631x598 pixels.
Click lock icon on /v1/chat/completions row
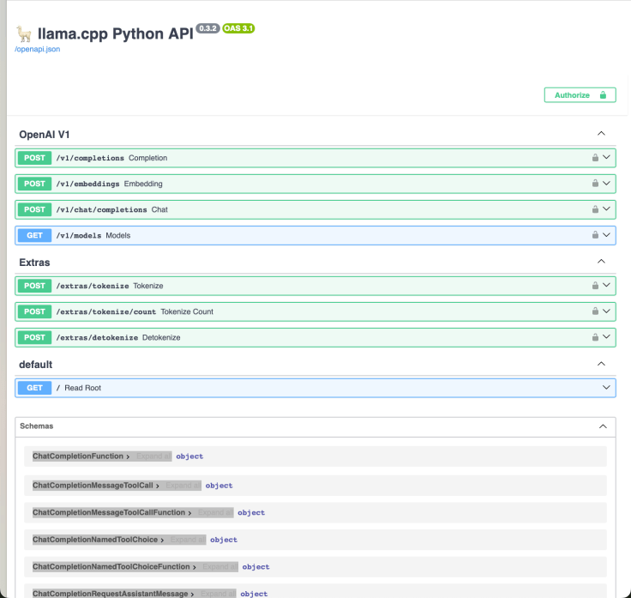point(595,209)
